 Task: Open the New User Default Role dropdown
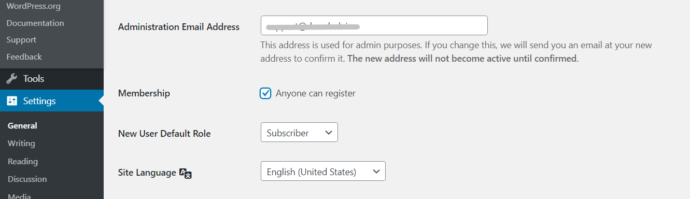pos(299,132)
